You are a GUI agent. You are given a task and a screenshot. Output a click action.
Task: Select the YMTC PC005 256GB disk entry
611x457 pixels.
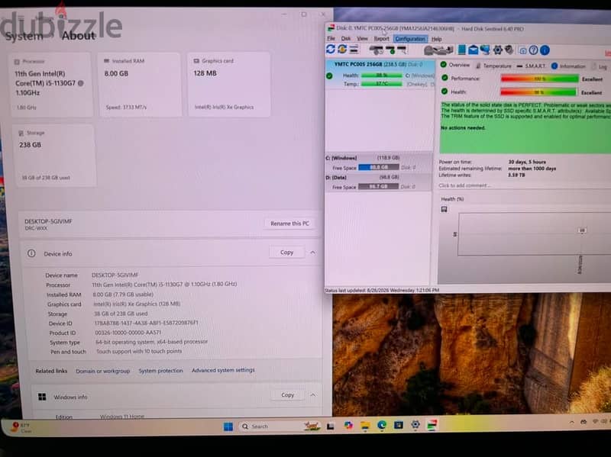tap(380, 74)
